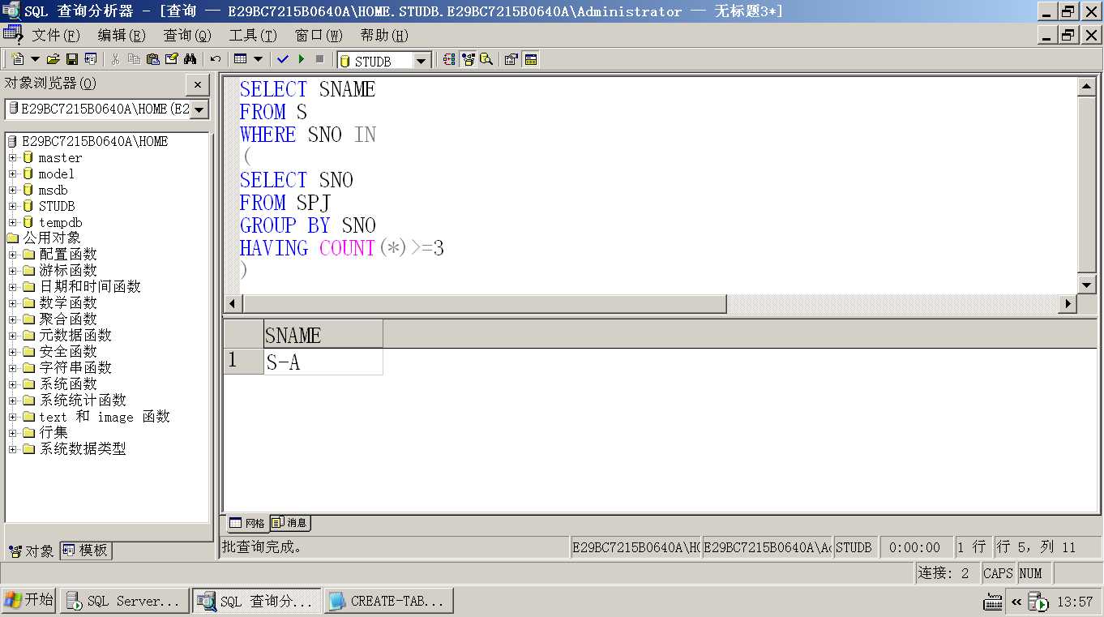
Task: Save the query with the floppy icon
Action: [x=72, y=59]
